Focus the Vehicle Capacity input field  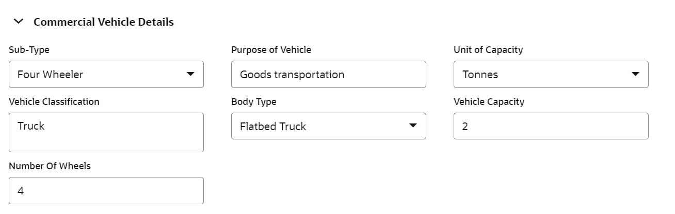[551, 126]
